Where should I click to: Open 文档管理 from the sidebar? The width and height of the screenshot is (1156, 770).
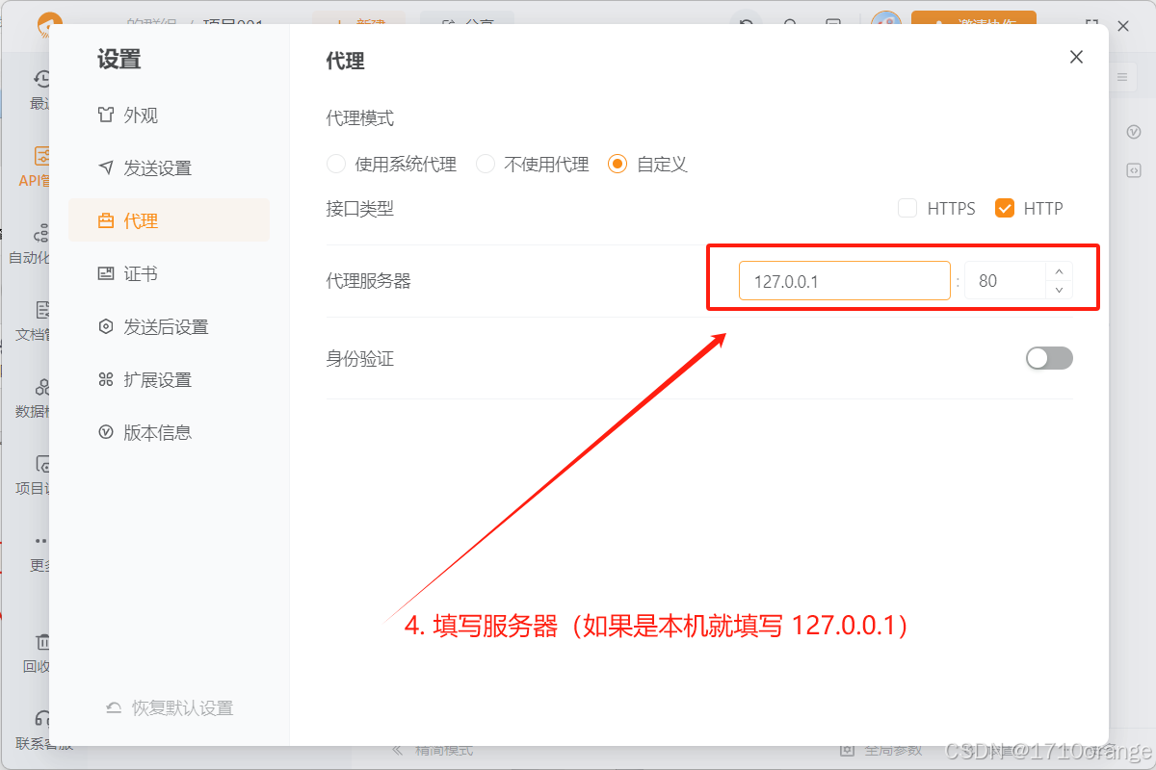[x=37, y=318]
